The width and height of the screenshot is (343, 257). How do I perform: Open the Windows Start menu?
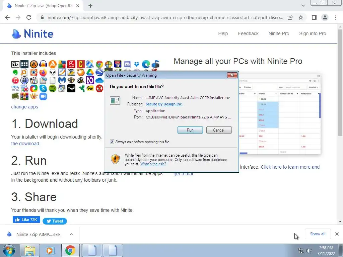pyautogui.click(x=9, y=250)
